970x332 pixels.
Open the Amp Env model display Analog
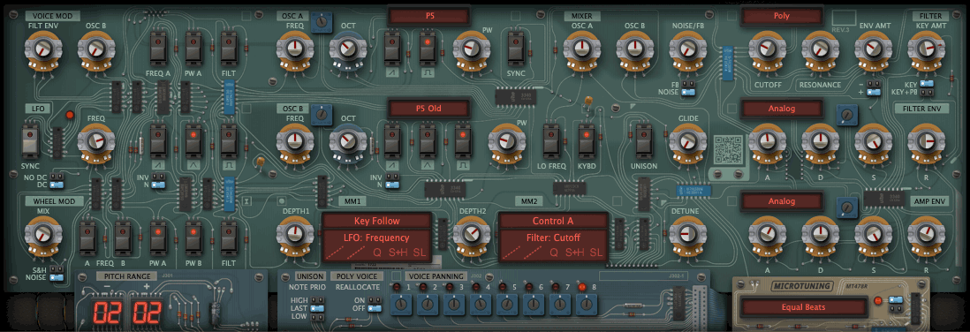(782, 201)
